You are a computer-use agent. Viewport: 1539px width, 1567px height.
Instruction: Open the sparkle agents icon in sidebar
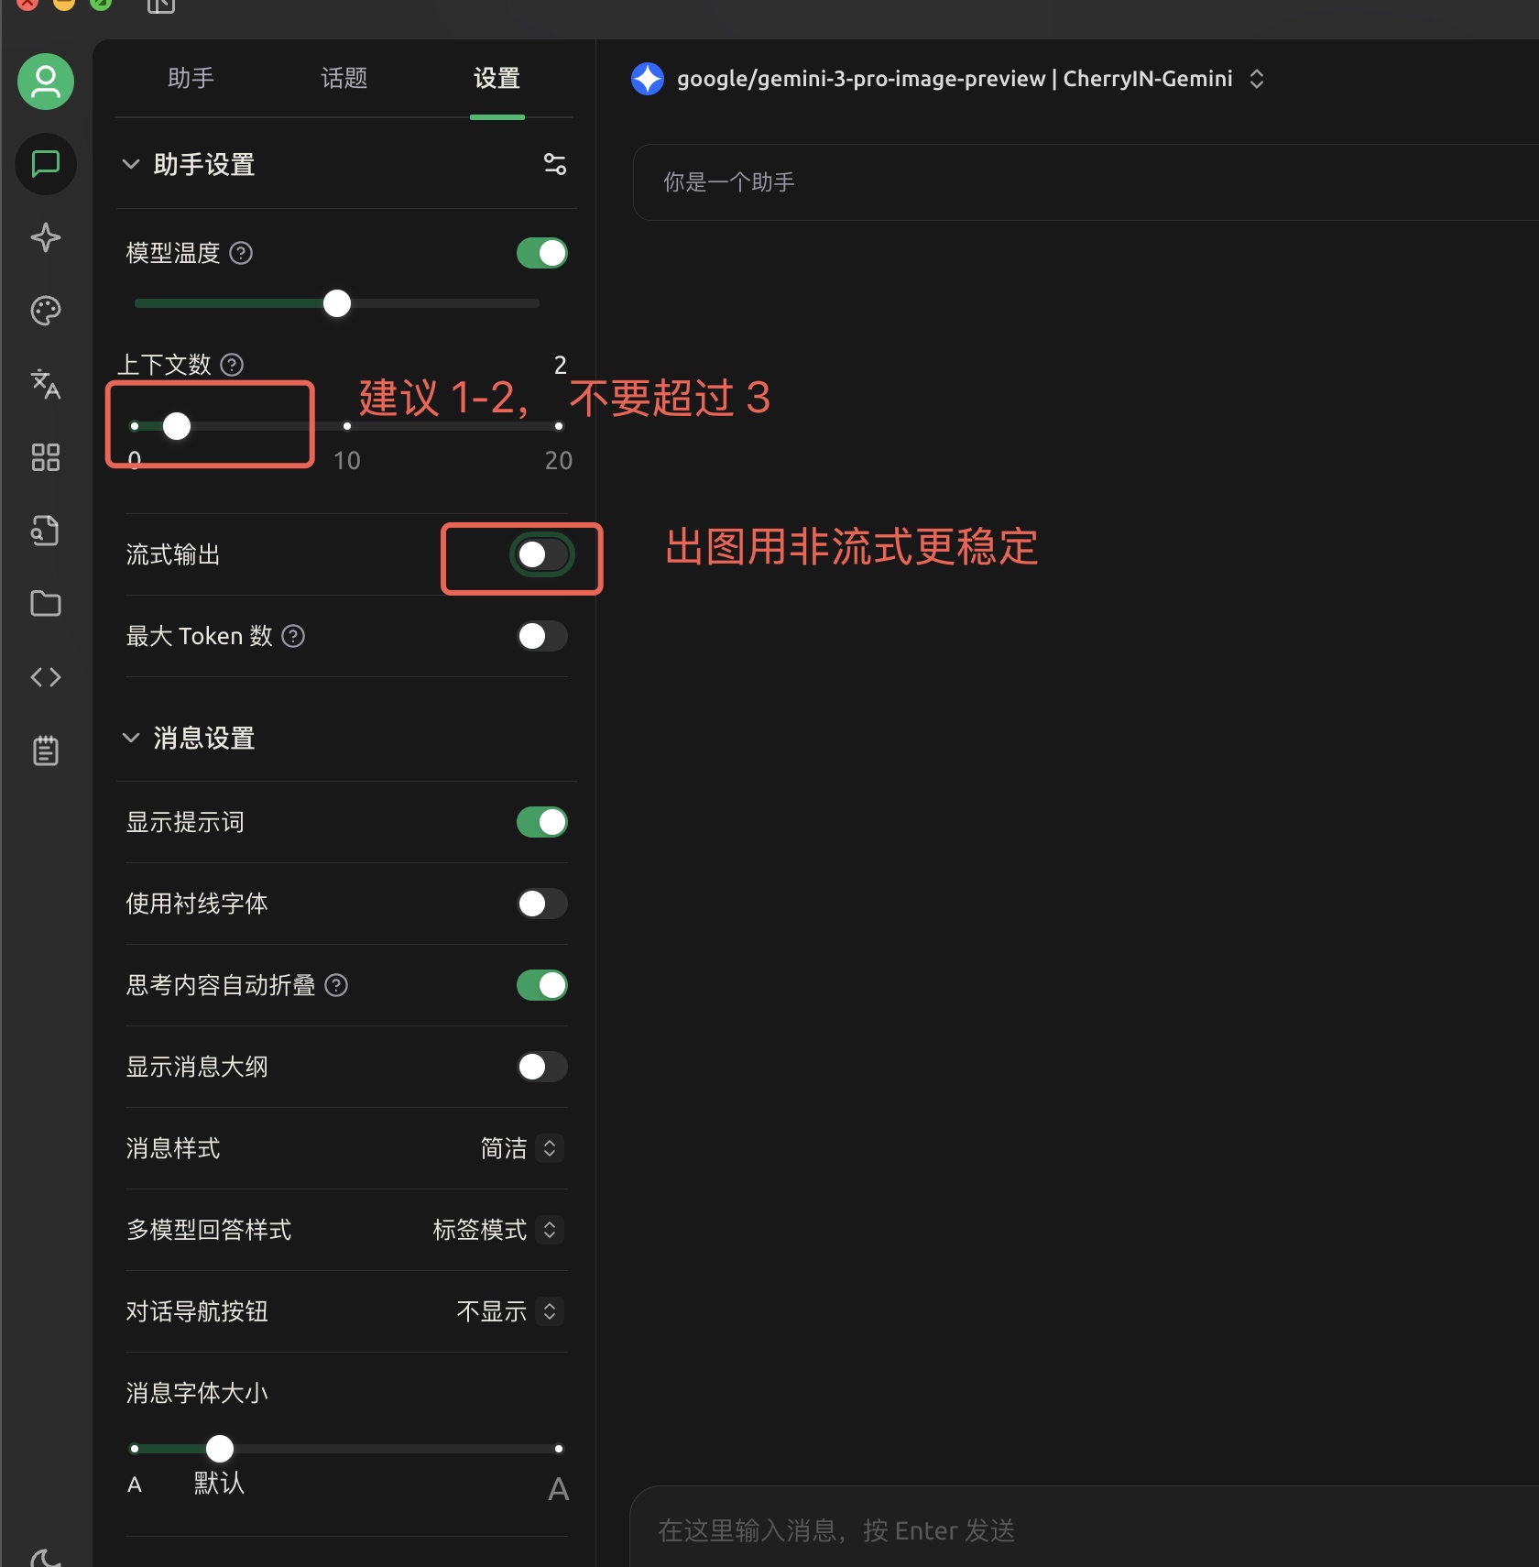click(46, 237)
